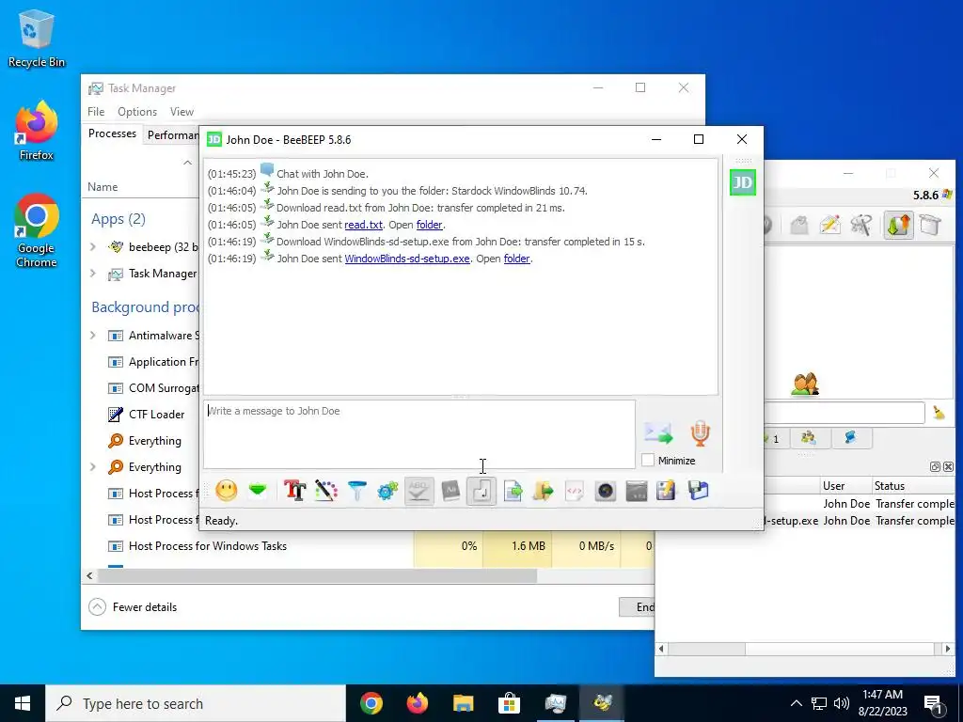The image size is (963, 722).
Task: Click the send message envelope icon
Action: click(x=658, y=432)
